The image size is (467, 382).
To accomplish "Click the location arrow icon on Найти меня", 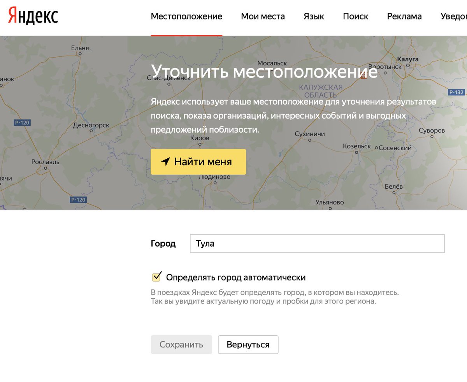I will 165,162.
